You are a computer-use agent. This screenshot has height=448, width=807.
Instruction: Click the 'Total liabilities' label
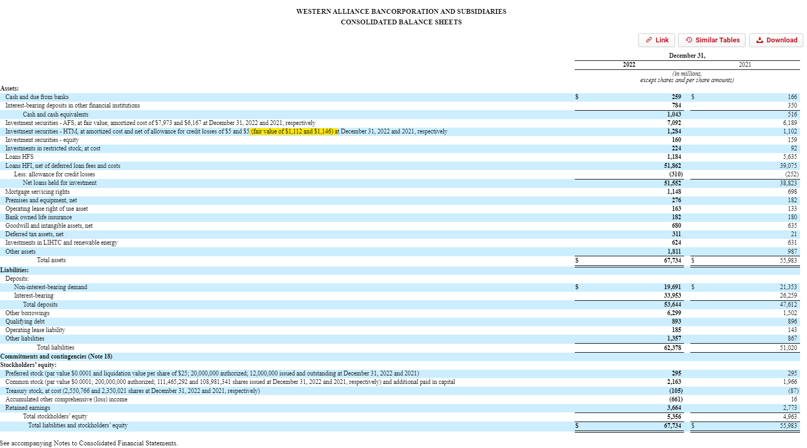point(56,347)
